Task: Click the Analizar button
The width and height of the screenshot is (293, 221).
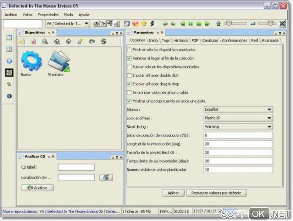Action: coord(37,188)
